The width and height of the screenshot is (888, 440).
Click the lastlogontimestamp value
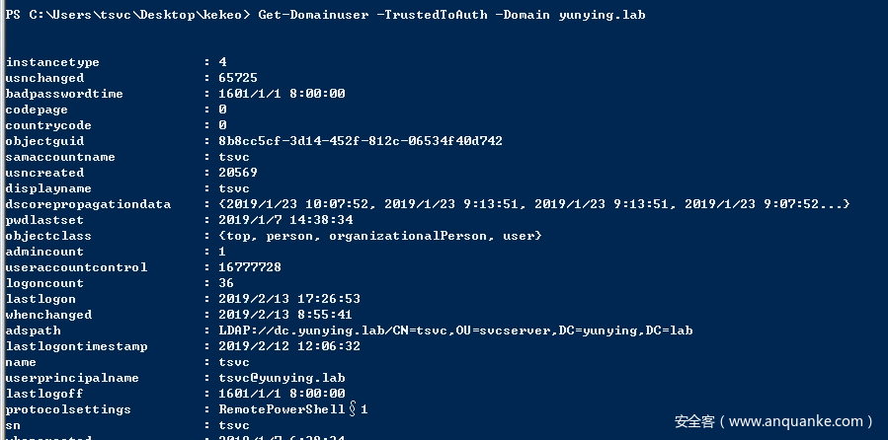pyautogui.click(x=289, y=346)
